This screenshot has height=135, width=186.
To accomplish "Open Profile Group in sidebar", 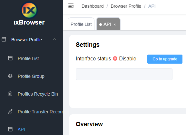I will (x=31, y=76).
